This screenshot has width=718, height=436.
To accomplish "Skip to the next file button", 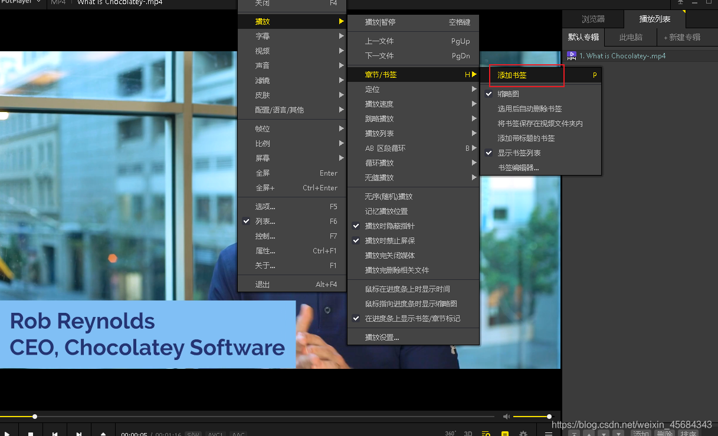I will (78, 434).
